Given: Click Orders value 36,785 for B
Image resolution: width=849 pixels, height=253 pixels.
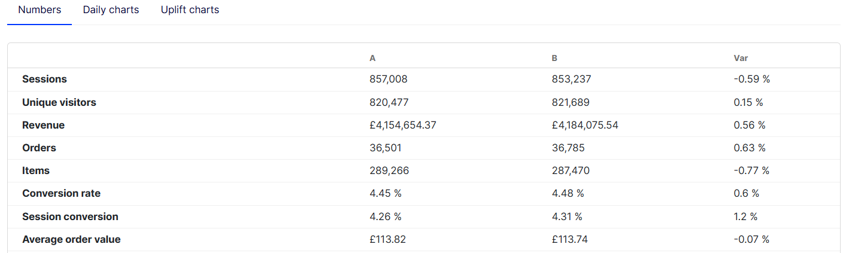Looking at the screenshot, I should pos(569,148).
